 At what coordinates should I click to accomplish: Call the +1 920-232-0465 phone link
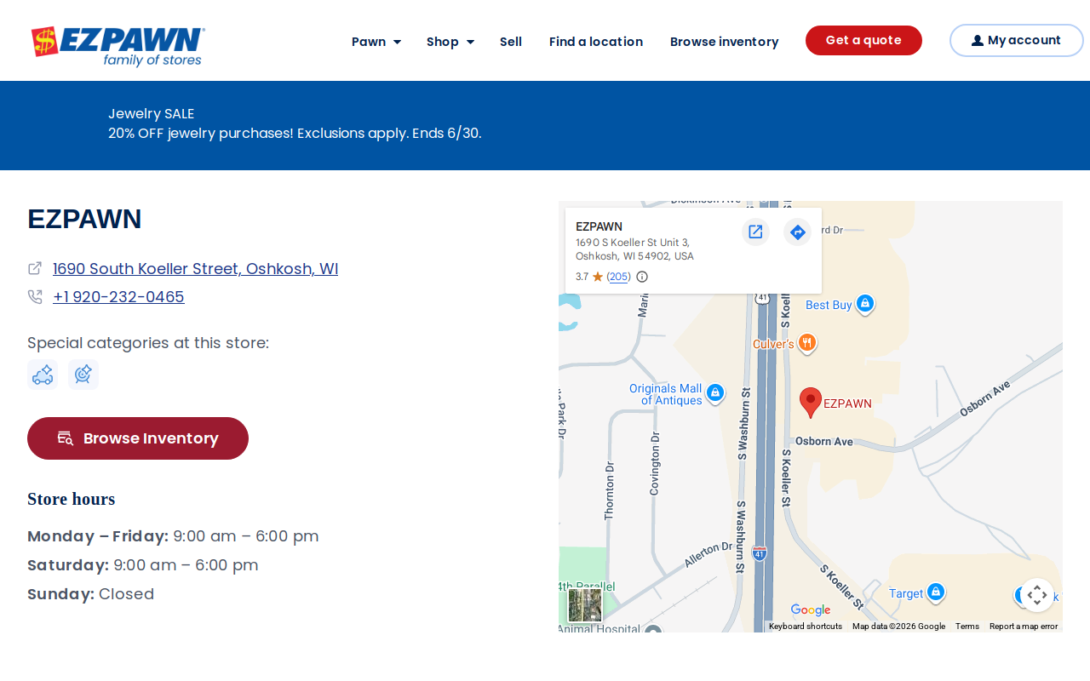pos(118,296)
